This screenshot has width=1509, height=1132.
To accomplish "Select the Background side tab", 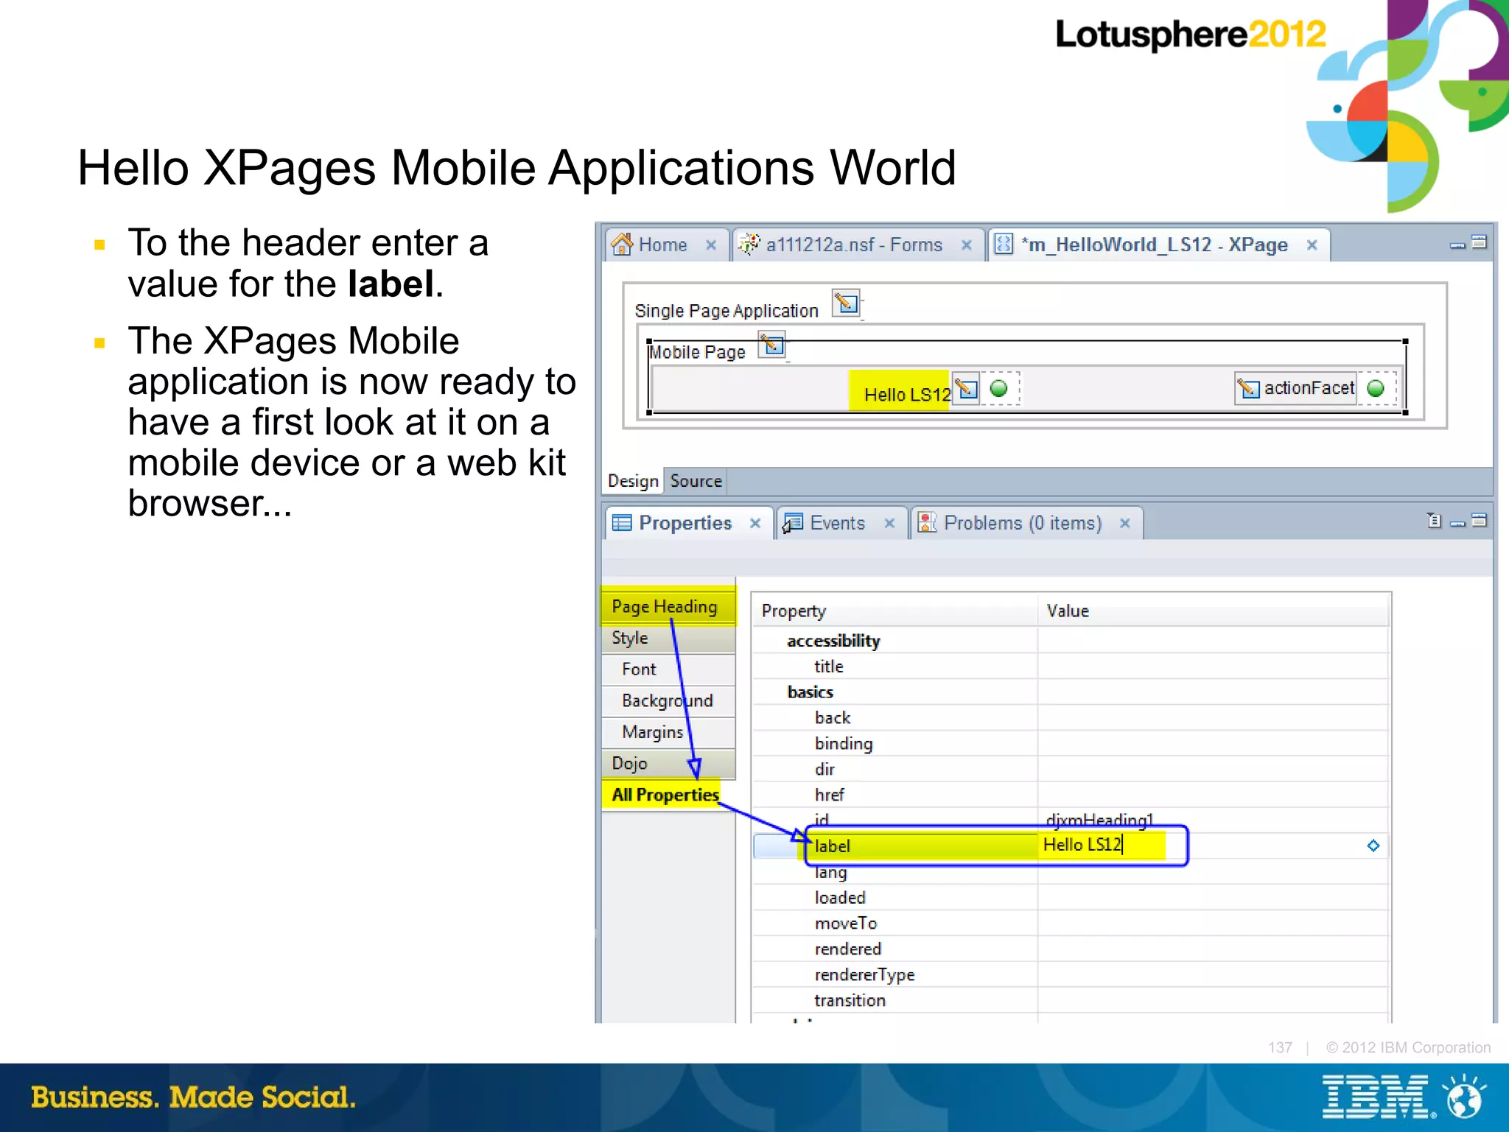I will coord(668,700).
